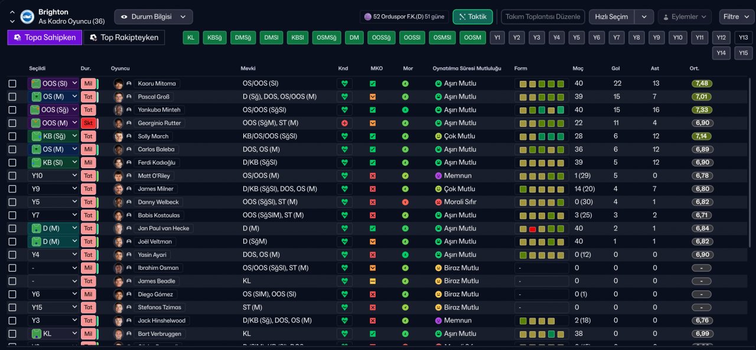Check the box for James Milner's row
This screenshot has width=756, height=350.
tap(12, 189)
